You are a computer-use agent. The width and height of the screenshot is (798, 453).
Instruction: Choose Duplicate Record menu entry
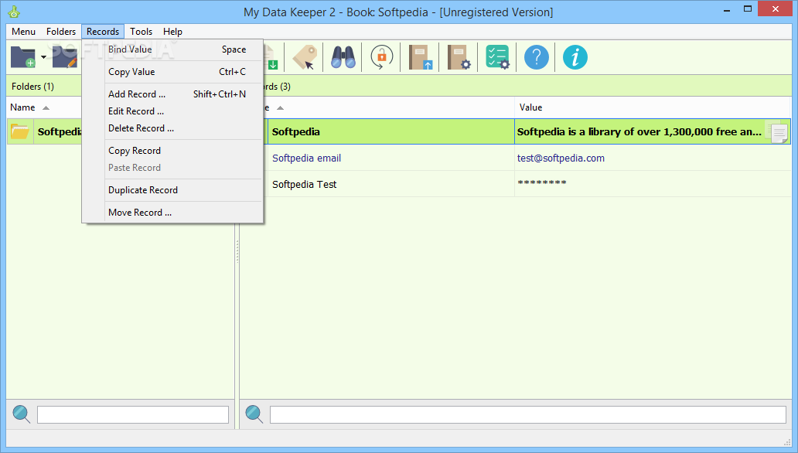coord(172,190)
